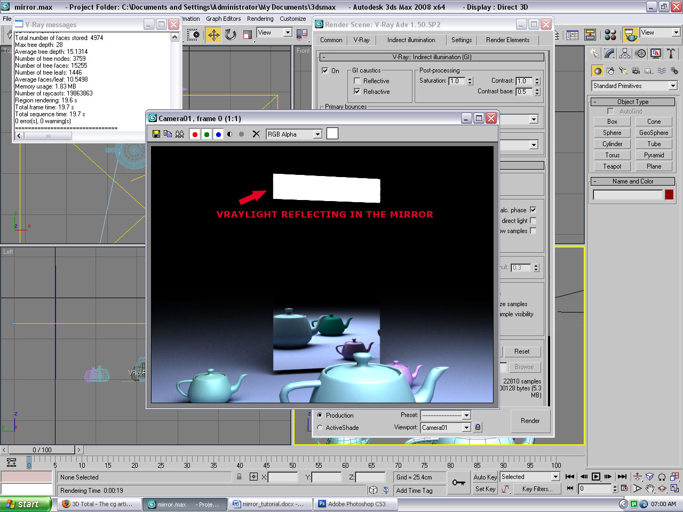Clear the rendered frame with X icon
683x512 pixels.
point(256,134)
